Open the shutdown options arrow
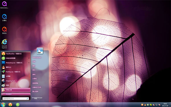Image resolution: width=171 pixels, height=107 pixels. pos(41,98)
